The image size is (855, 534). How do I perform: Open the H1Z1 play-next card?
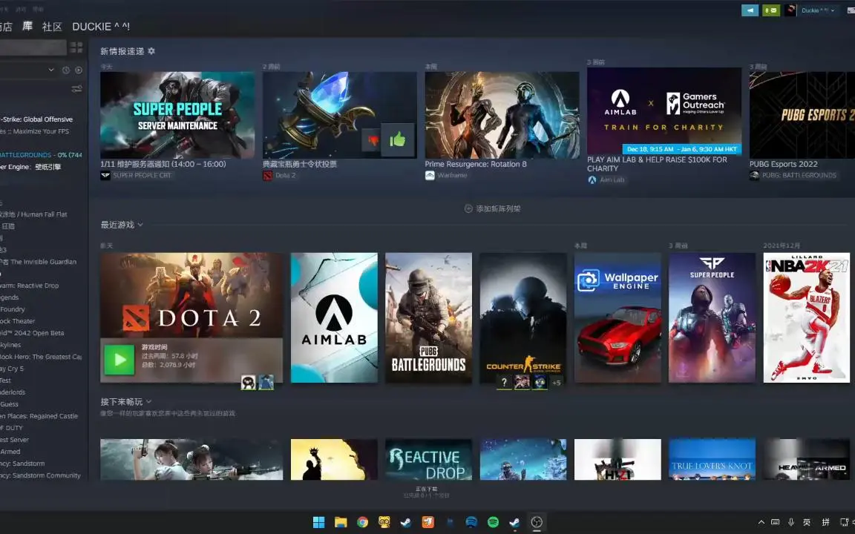617,459
